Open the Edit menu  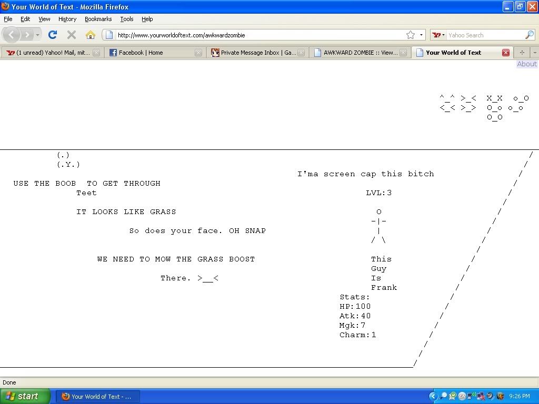click(x=25, y=19)
